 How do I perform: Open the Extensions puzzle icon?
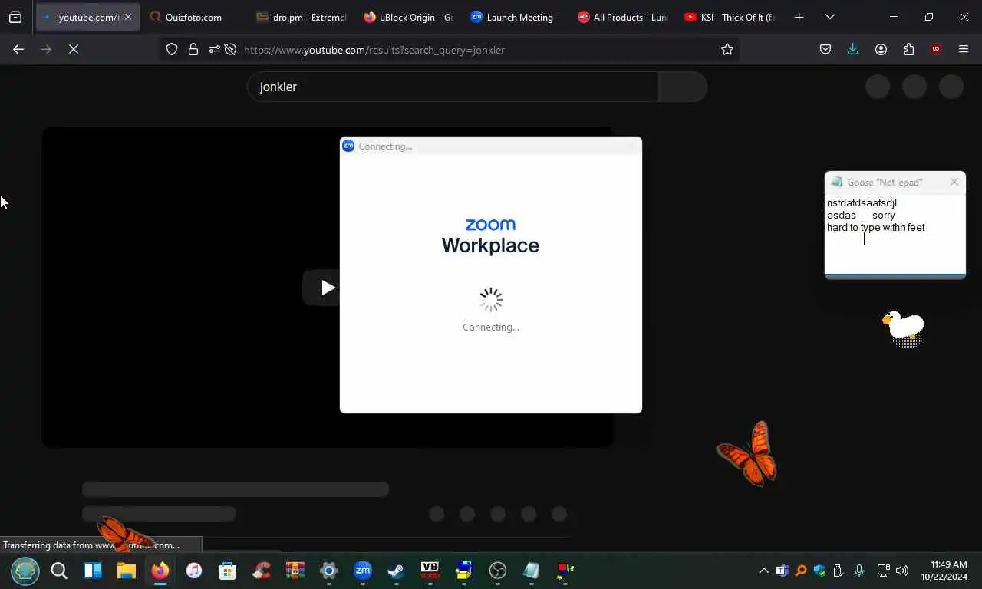908,49
